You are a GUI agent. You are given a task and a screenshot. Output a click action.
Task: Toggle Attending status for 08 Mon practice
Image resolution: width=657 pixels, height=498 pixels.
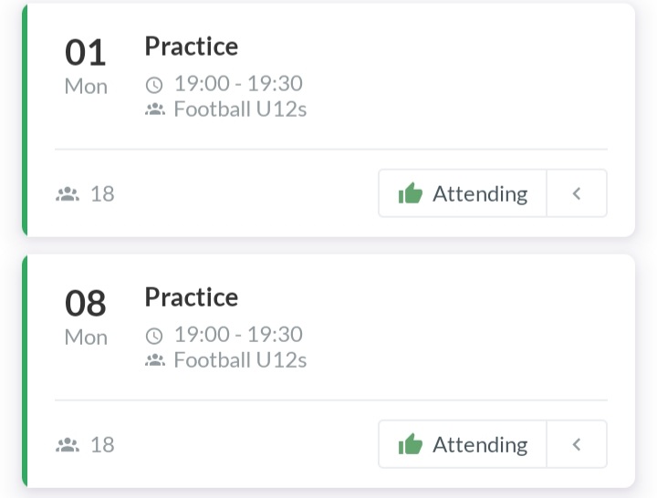(463, 444)
